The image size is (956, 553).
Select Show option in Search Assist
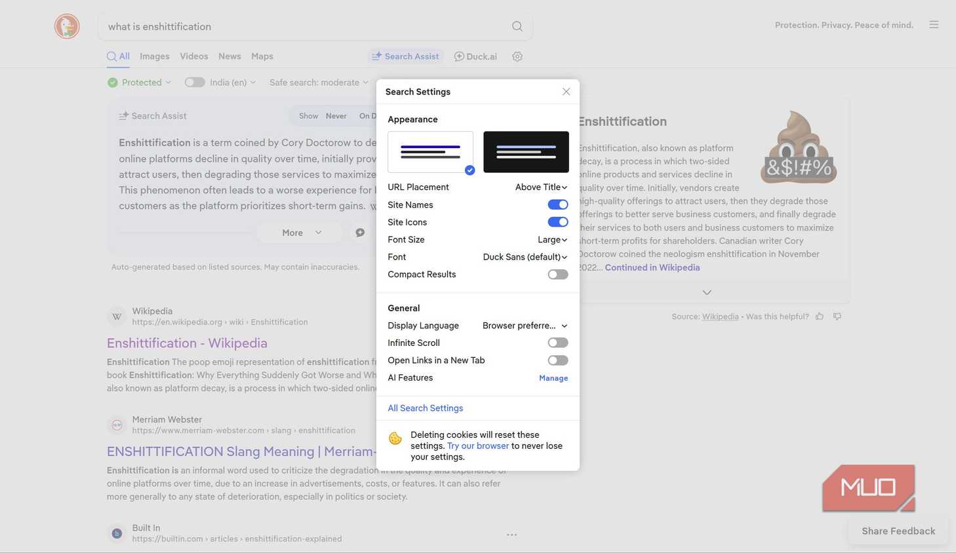(308, 116)
